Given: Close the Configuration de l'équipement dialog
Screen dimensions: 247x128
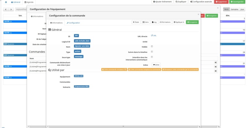Looking at the screenshot, I should [x=218, y=8].
